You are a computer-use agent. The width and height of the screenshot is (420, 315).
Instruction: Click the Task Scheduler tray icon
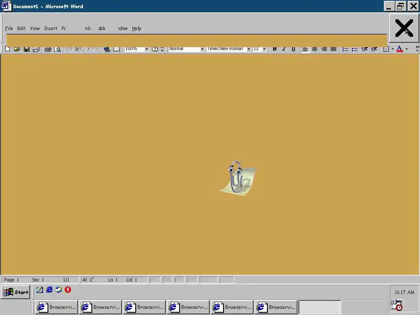click(397, 305)
